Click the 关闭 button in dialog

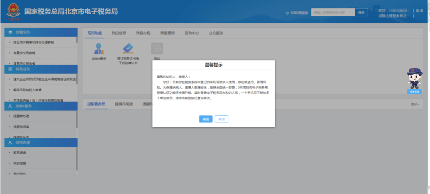click(x=221, y=119)
